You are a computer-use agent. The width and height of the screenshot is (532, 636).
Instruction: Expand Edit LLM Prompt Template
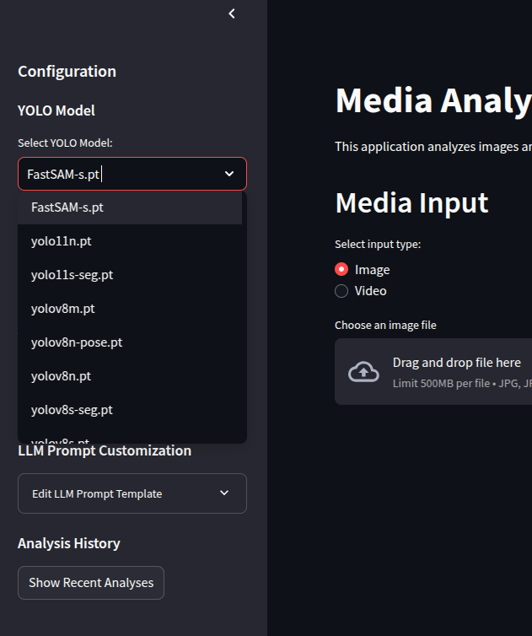(132, 493)
